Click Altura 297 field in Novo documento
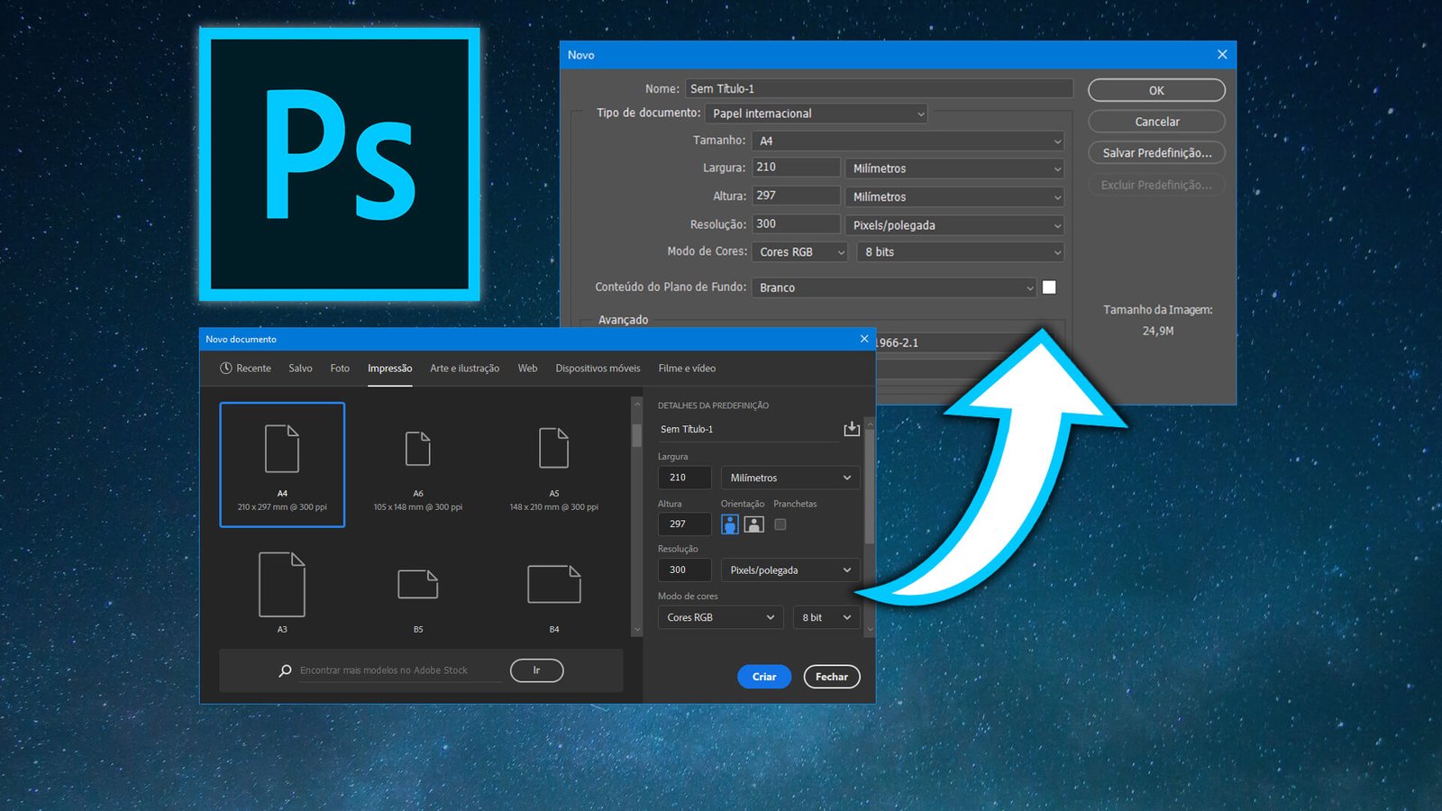Image resolution: width=1442 pixels, height=811 pixels. coord(685,524)
